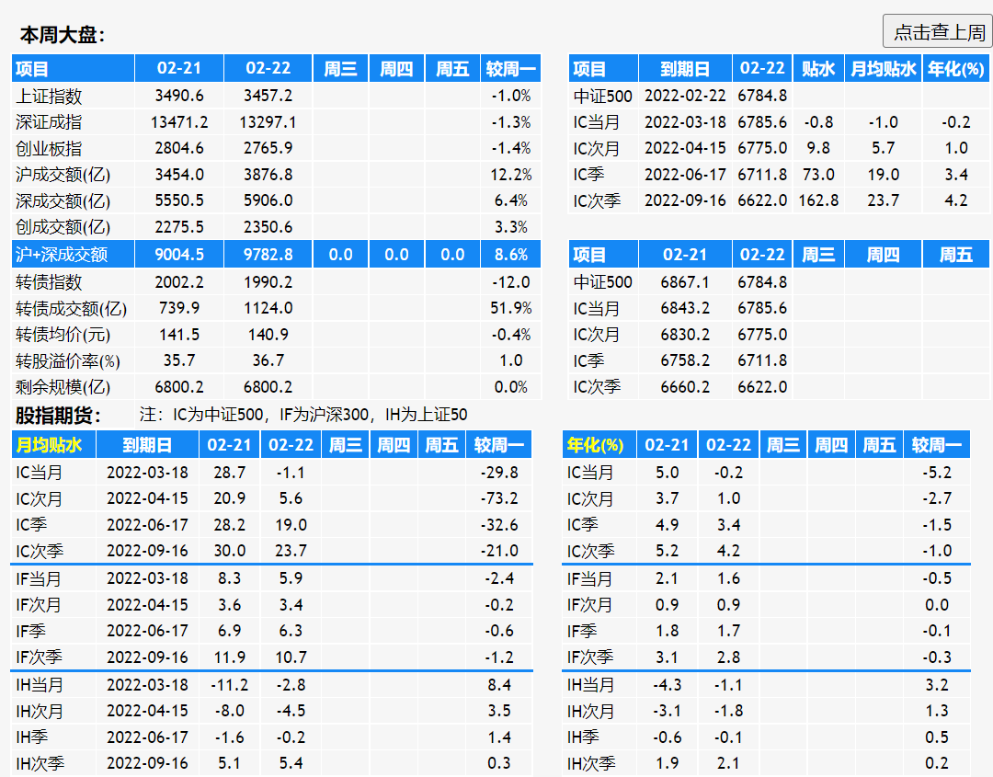Click 3.2 change in 年化 IH当月 row
This screenshot has width=993, height=777.
937,684
